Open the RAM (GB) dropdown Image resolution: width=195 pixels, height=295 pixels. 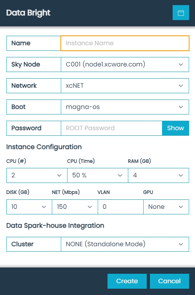[x=159, y=175]
